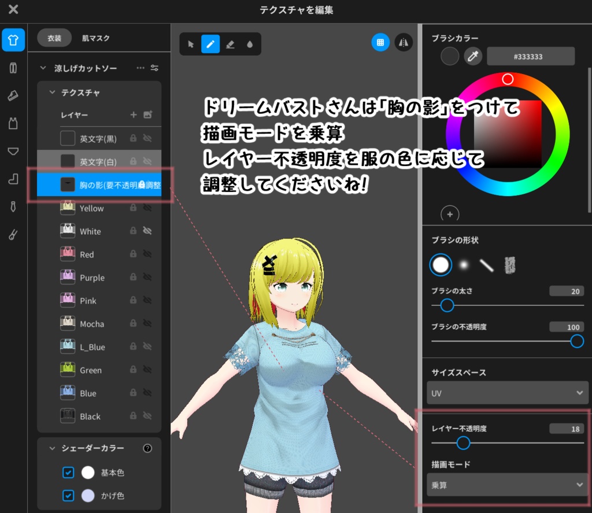Uncheck the 基本色 shader color checkbox

68,473
